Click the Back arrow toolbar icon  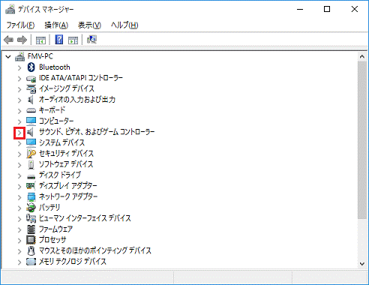click(x=9, y=40)
